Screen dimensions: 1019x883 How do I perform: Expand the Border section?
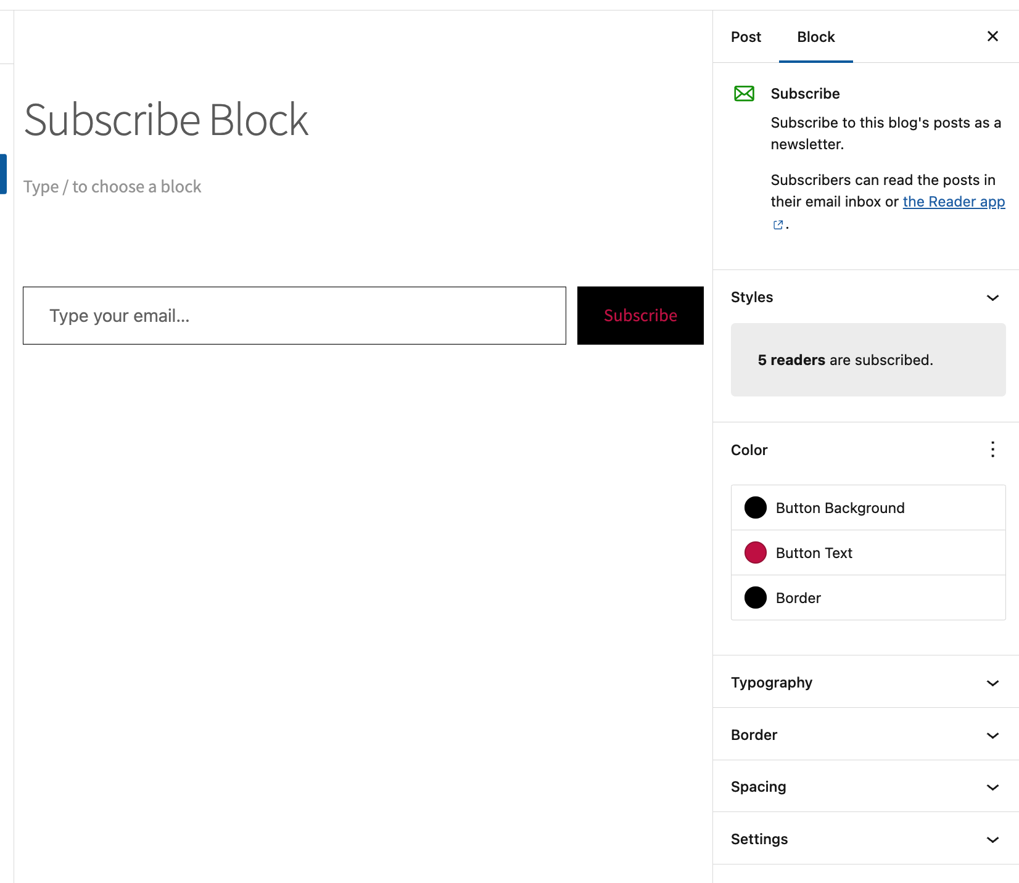992,735
